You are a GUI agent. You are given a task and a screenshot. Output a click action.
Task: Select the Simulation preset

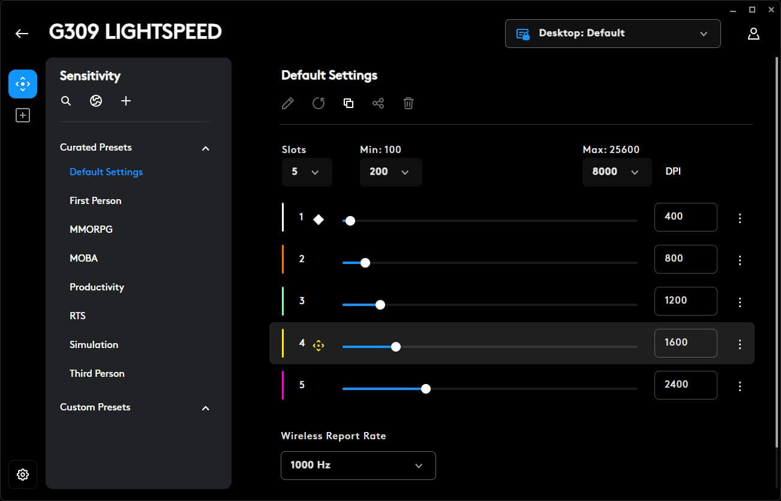click(94, 344)
